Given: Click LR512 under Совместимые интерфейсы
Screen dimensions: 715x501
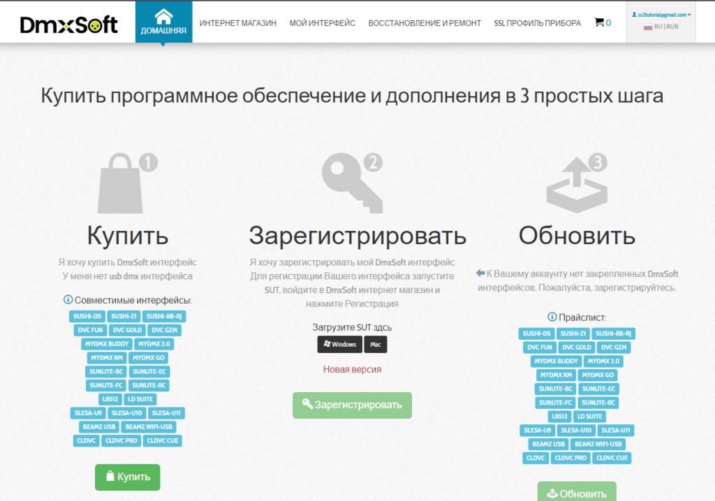Looking at the screenshot, I should click(x=110, y=399).
